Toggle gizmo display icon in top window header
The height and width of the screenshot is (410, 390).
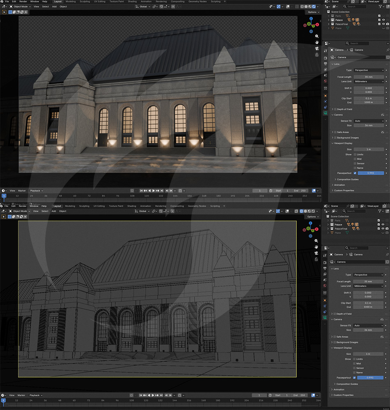[278, 7]
